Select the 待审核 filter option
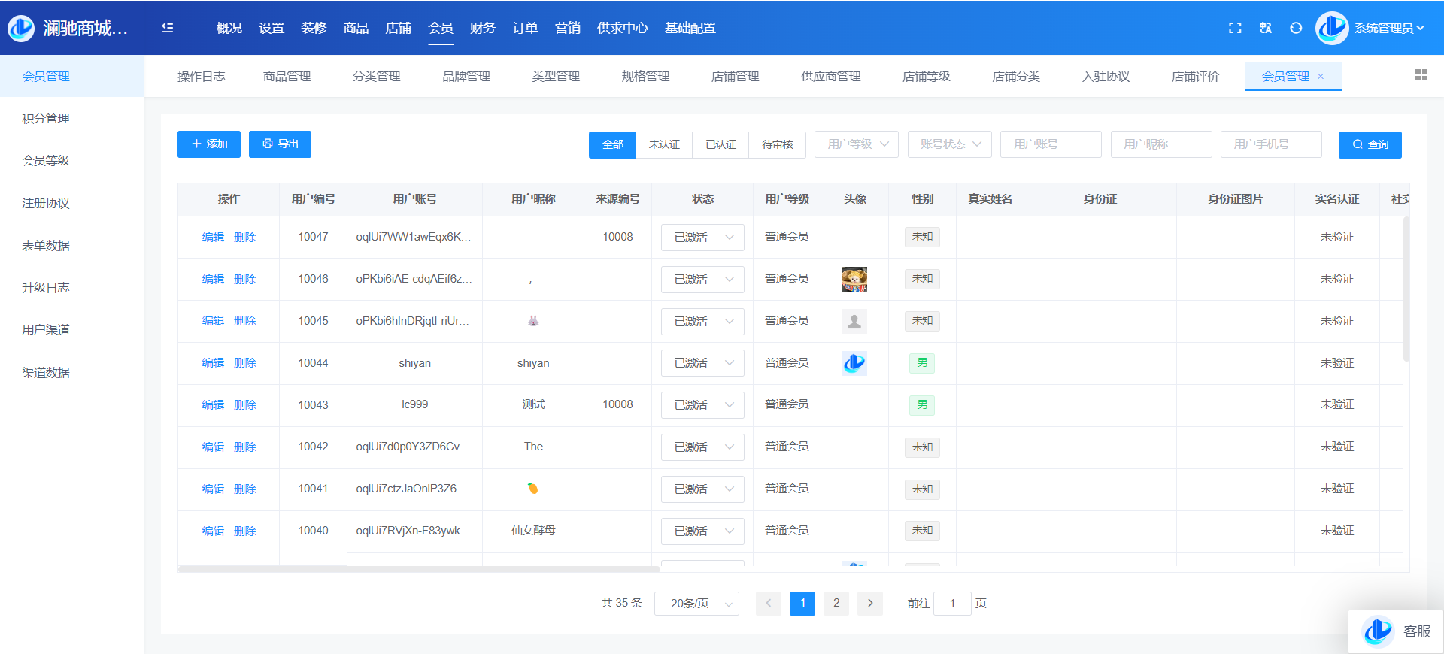Screen dimensions: 1444x654 click(777, 144)
